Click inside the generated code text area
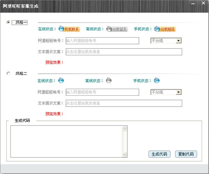This screenshot has width=209, height=174. (x=66, y=141)
